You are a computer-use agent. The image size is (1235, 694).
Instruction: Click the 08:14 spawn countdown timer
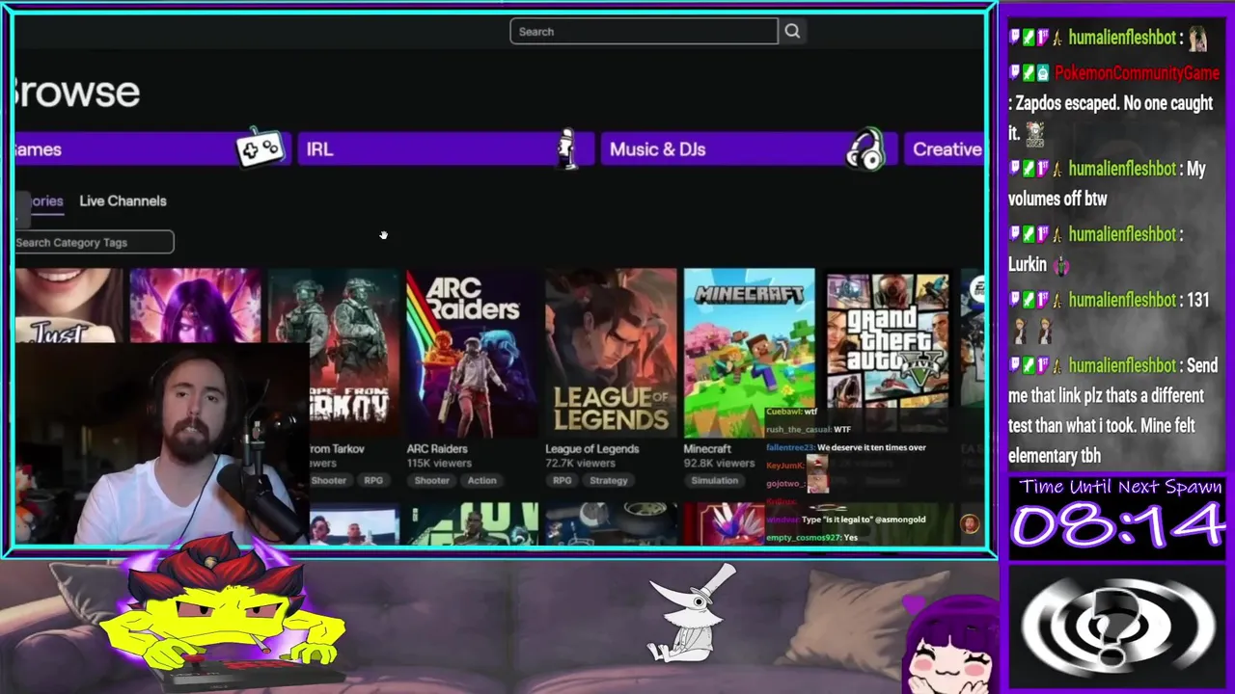click(x=1117, y=526)
